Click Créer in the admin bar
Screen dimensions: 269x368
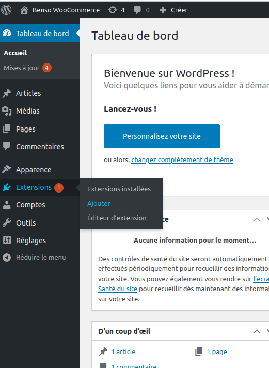[179, 10]
